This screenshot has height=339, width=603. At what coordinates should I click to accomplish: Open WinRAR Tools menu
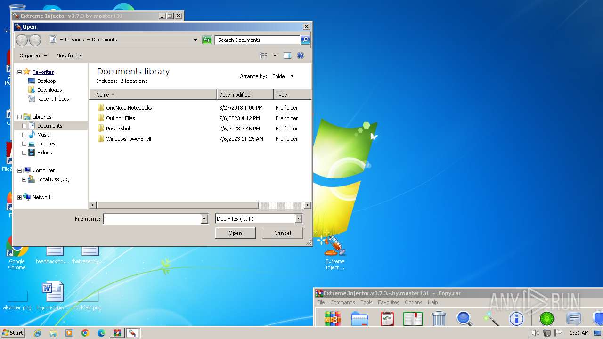[367, 302]
